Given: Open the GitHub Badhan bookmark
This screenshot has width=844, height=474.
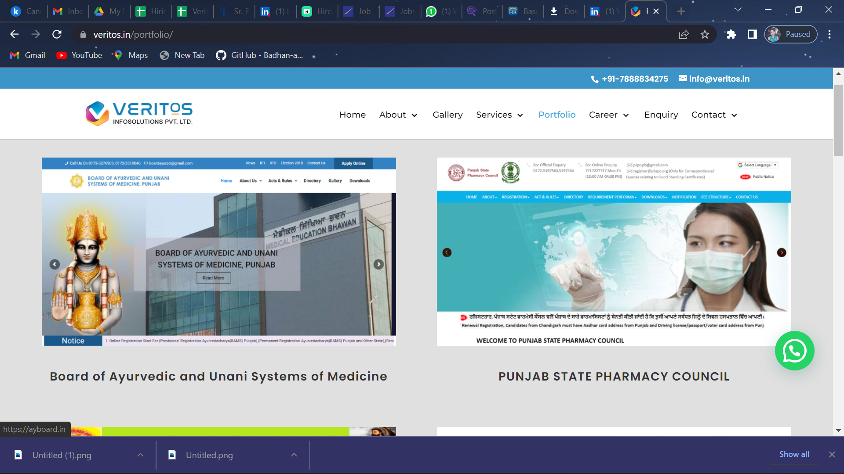Looking at the screenshot, I should pos(259,55).
